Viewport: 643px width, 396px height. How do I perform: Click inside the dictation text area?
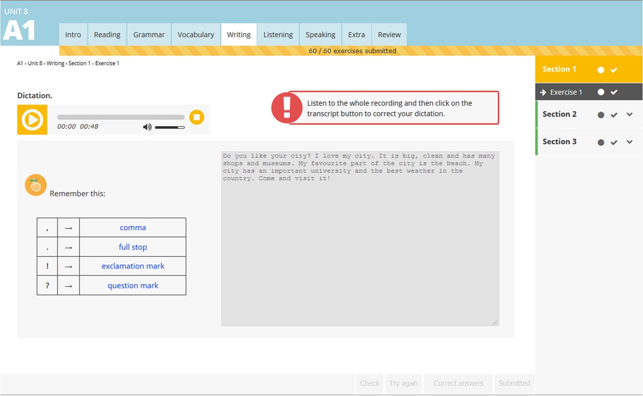pyautogui.click(x=360, y=239)
